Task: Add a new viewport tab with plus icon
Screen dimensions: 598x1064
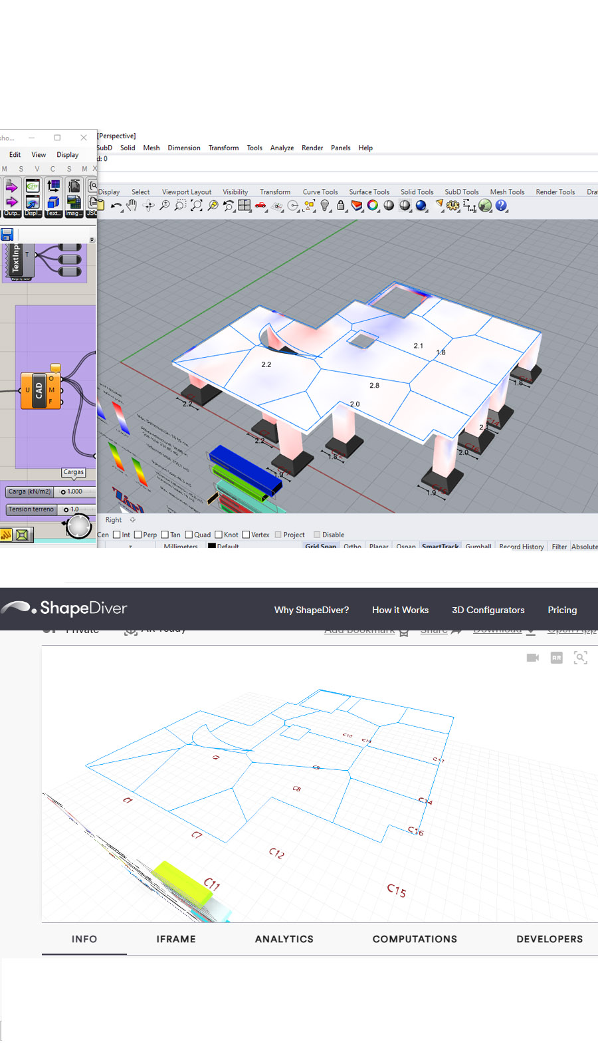Action: (x=132, y=520)
